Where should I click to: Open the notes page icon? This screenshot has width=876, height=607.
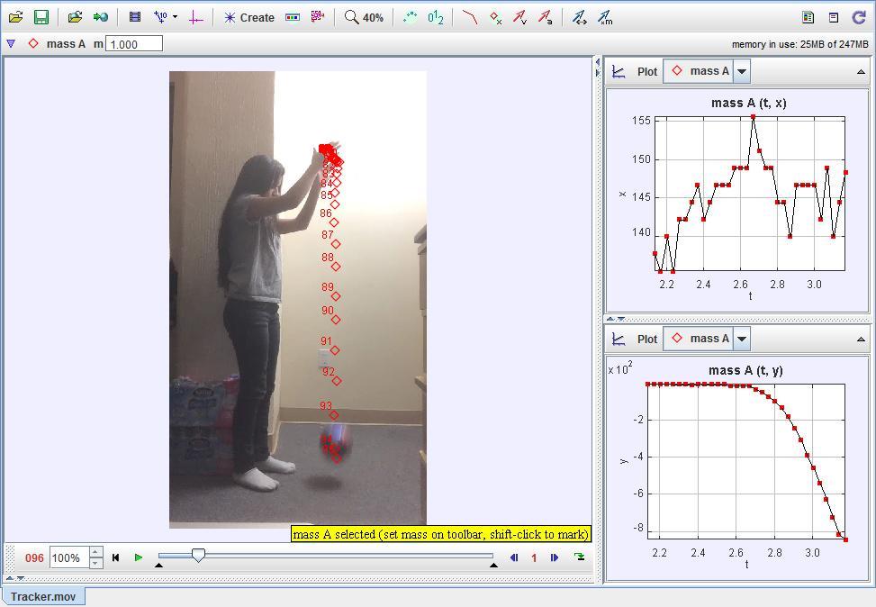coord(808,17)
